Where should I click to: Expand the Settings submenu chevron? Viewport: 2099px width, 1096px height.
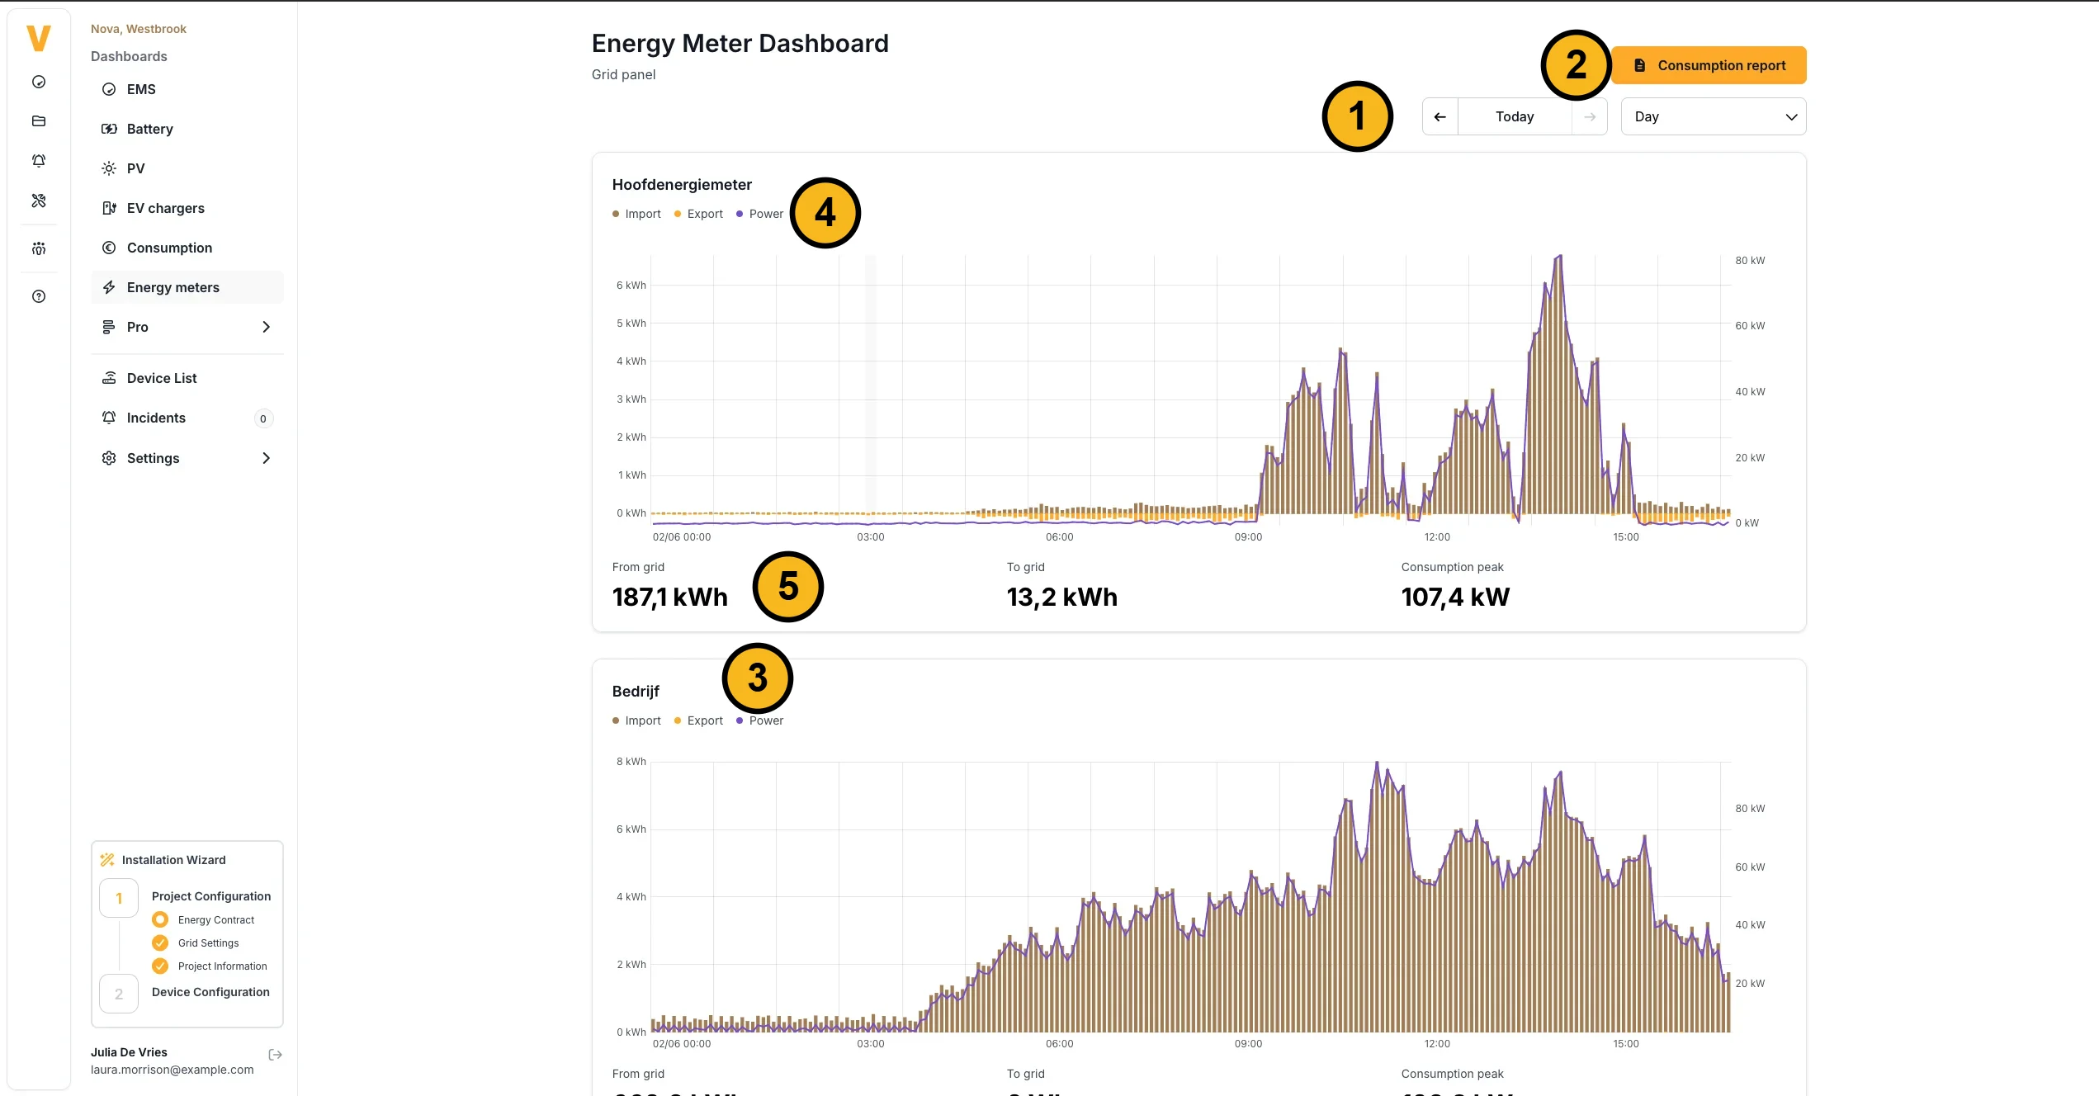click(266, 458)
